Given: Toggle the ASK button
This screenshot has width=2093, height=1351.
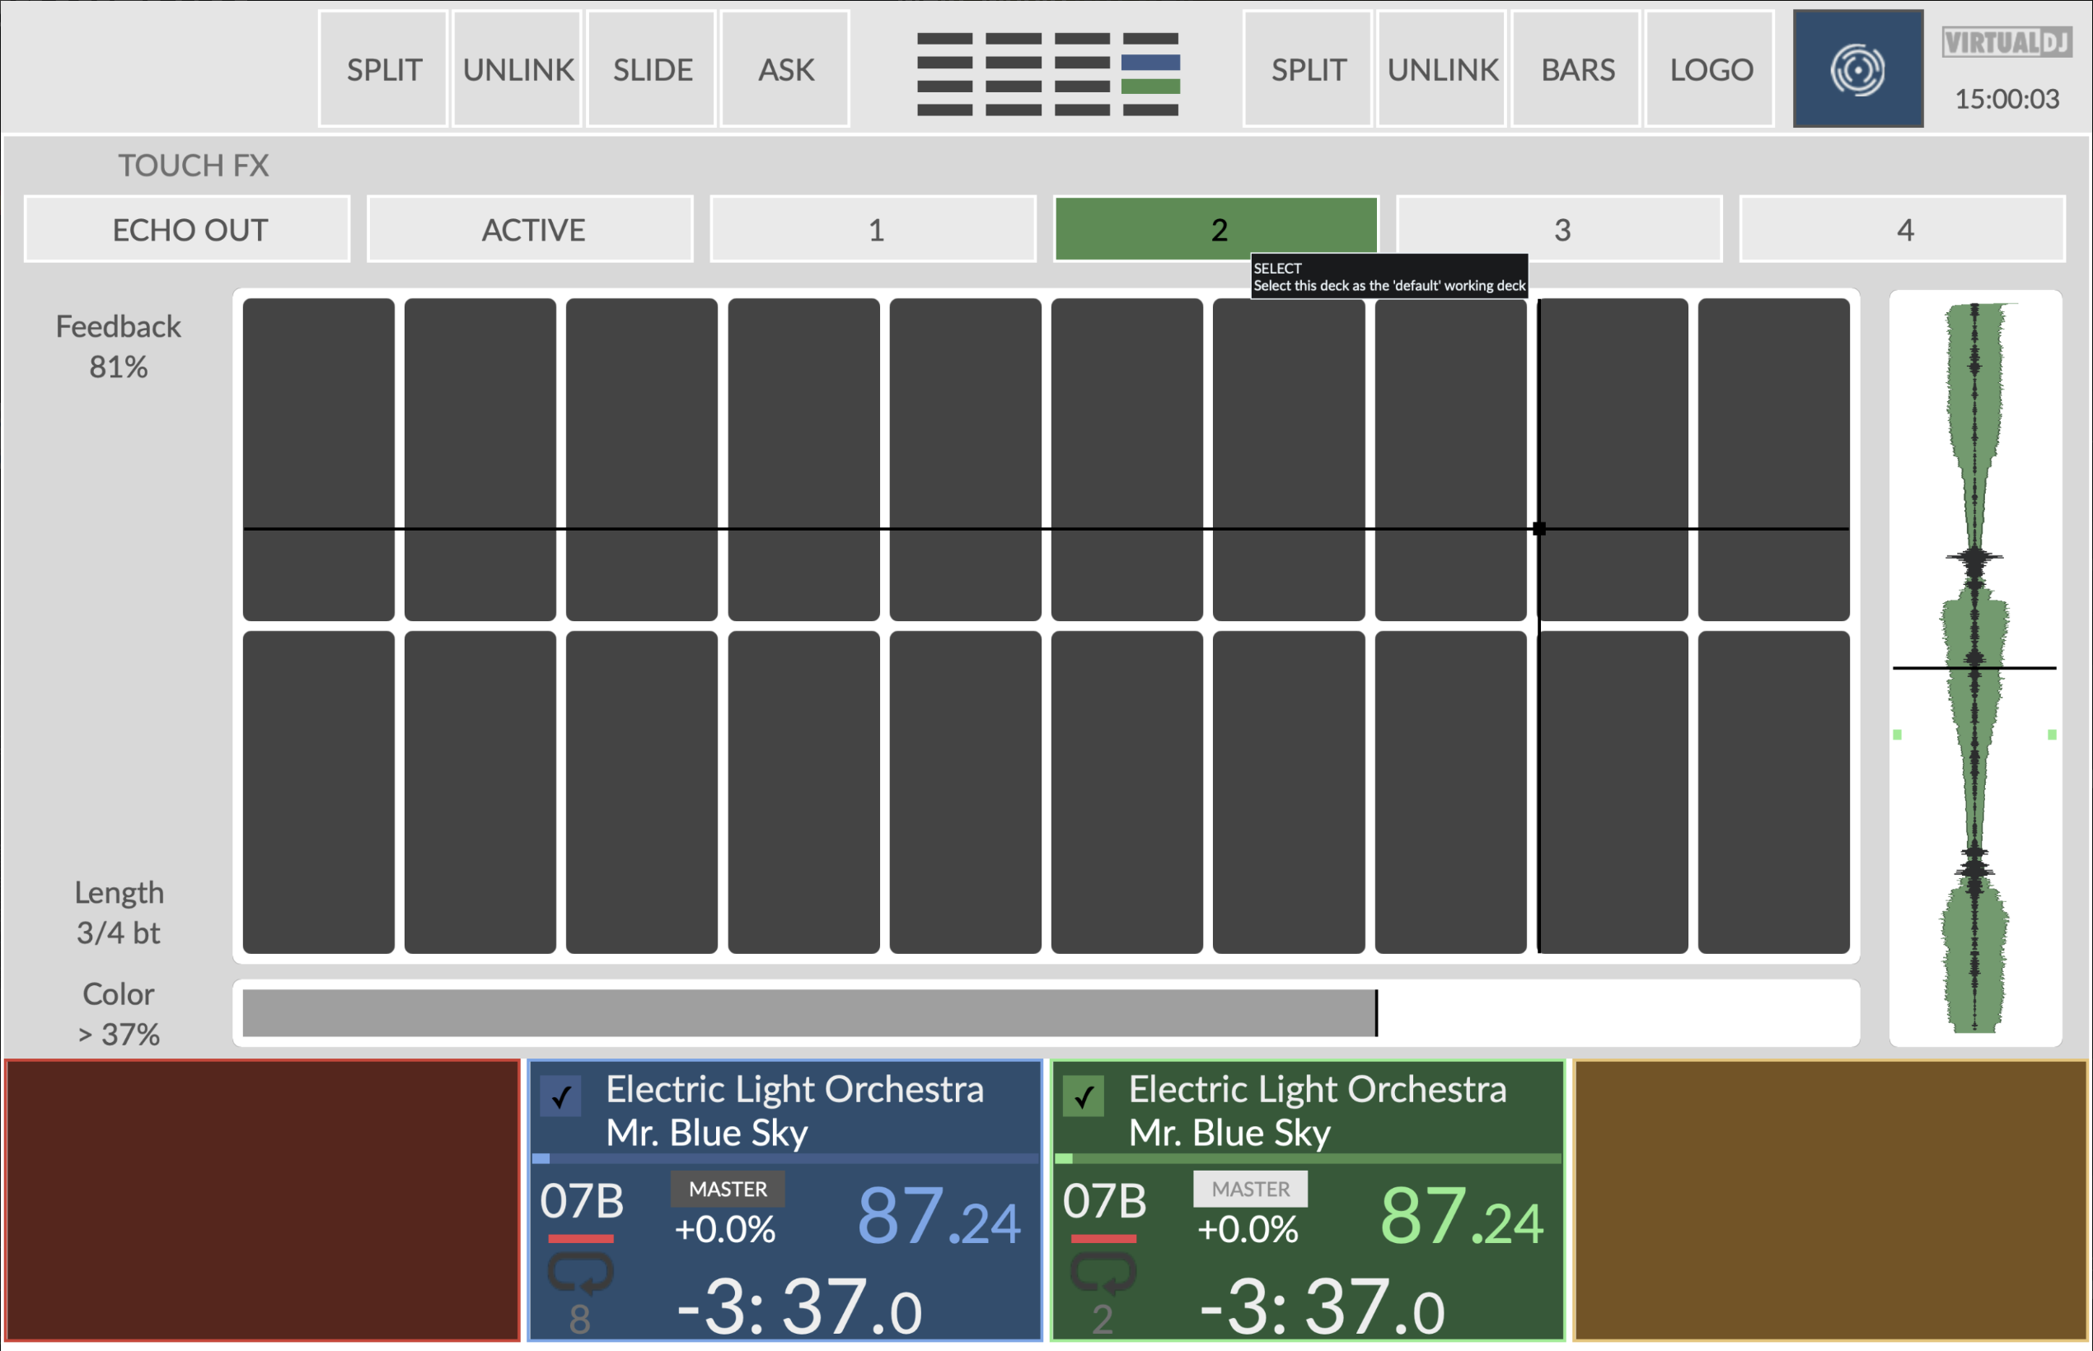Looking at the screenshot, I should click(x=785, y=69).
